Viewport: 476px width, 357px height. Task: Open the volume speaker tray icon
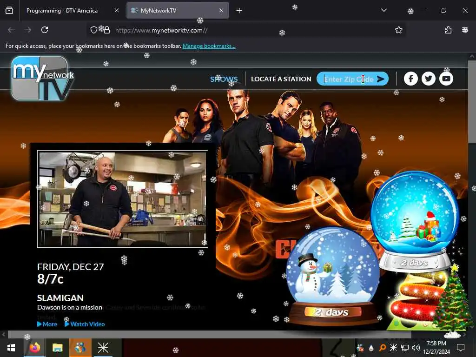pyautogui.click(x=416, y=348)
